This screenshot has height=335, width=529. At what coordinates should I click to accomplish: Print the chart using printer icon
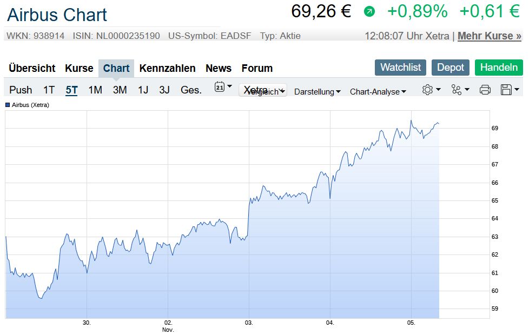coord(485,90)
